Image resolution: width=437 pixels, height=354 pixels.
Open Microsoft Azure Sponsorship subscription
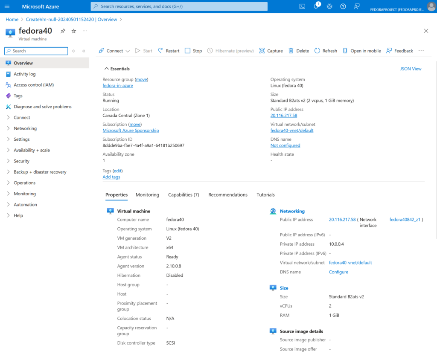click(x=131, y=131)
